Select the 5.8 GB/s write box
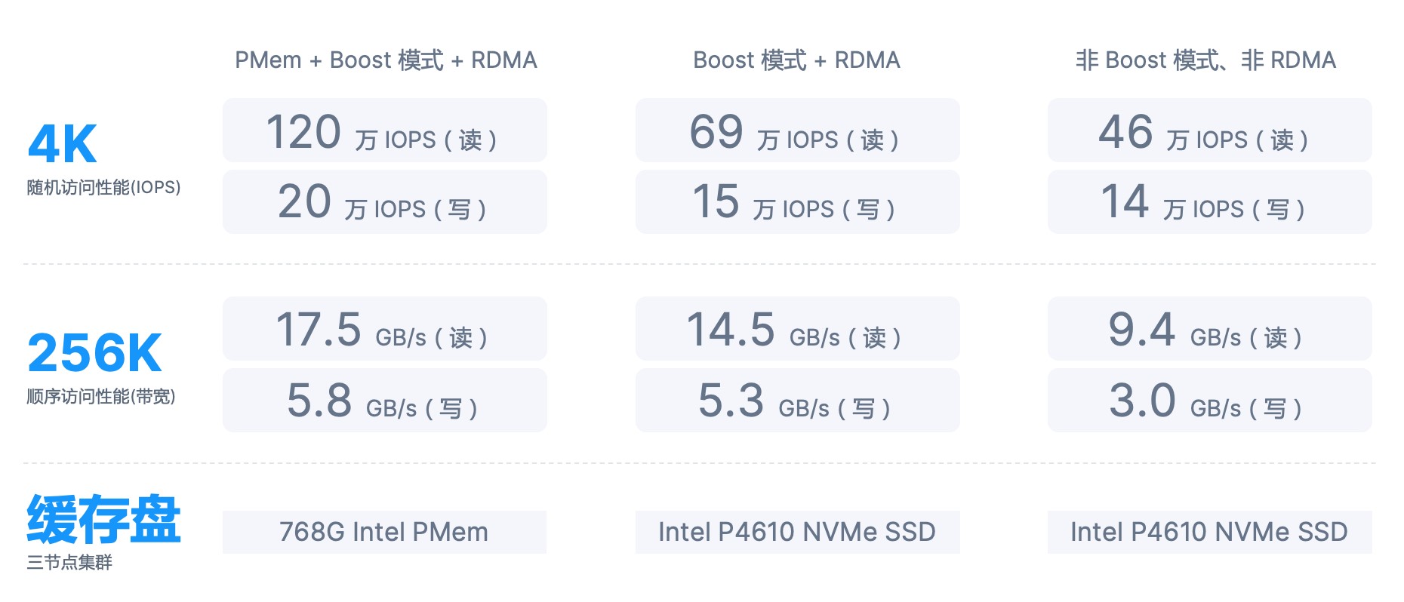Viewport: 1404px width, 602px height. tap(384, 400)
